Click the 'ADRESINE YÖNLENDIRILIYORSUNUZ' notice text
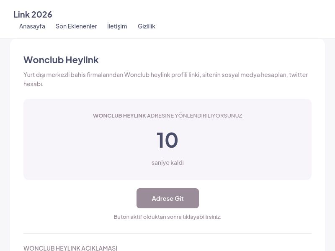Image resolution: width=335 pixels, height=251 pixels. tap(194, 116)
